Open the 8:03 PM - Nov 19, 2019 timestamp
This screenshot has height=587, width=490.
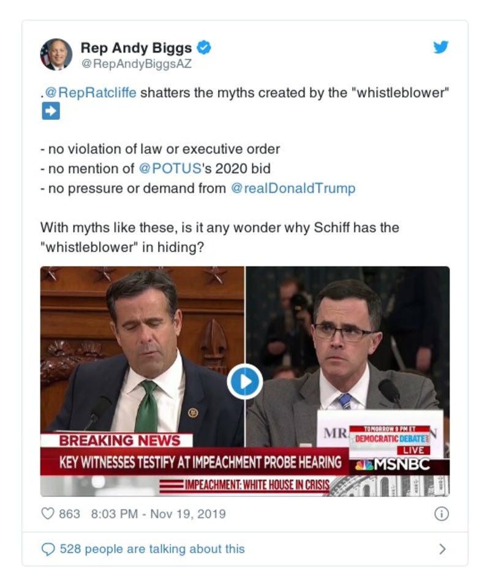pos(158,514)
